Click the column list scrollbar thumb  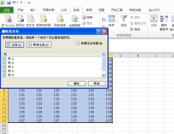tap(104, 64)
